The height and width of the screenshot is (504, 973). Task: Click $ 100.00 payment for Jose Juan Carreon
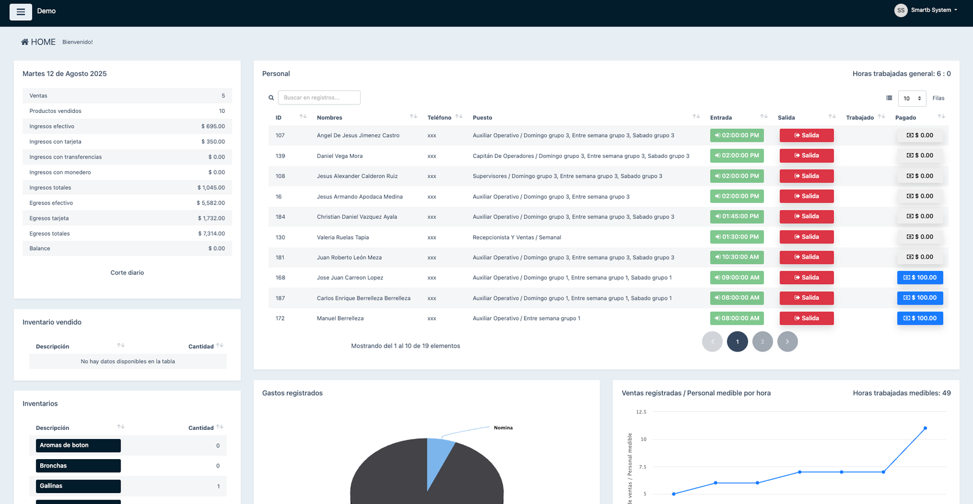[x=920, y=278]
